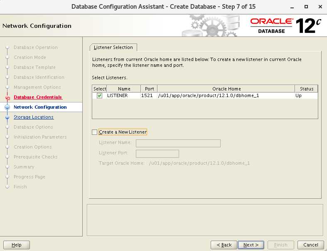Jump to the Storage Locations step
This screenshot has width=327, height=251.
(x=34, y=117)
